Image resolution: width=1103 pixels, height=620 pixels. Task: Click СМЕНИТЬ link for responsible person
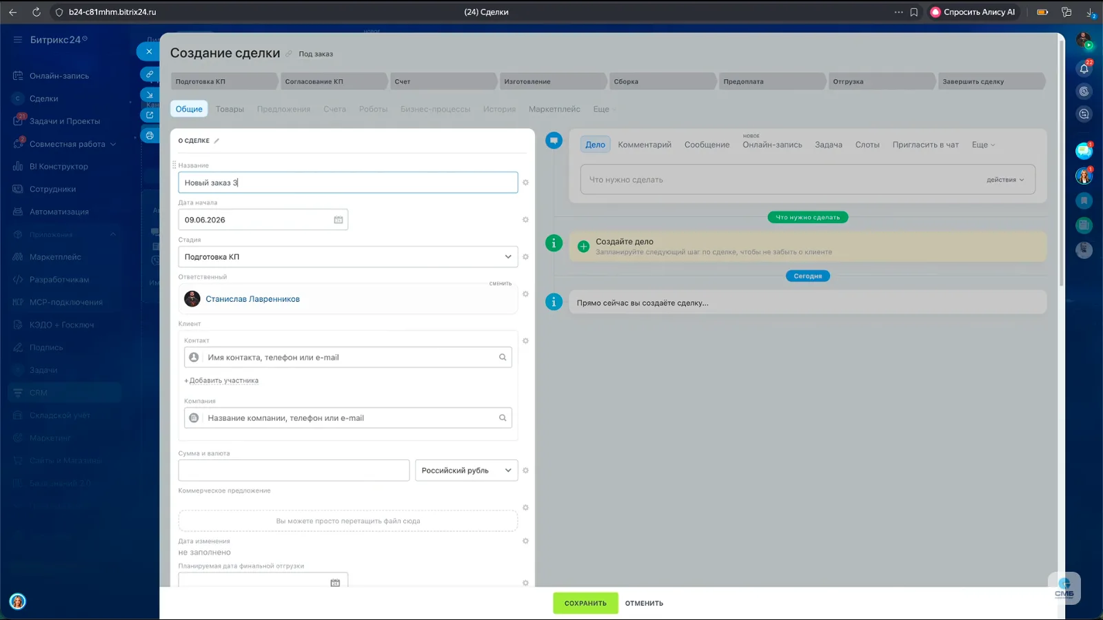point(500,284)
